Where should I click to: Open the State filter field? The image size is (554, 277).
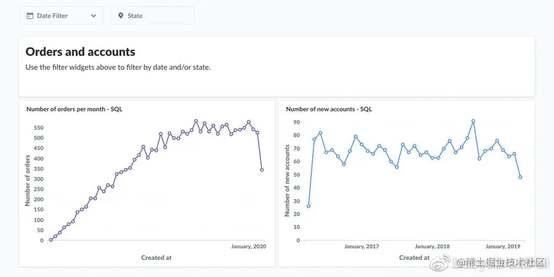(x=152, y=16)
